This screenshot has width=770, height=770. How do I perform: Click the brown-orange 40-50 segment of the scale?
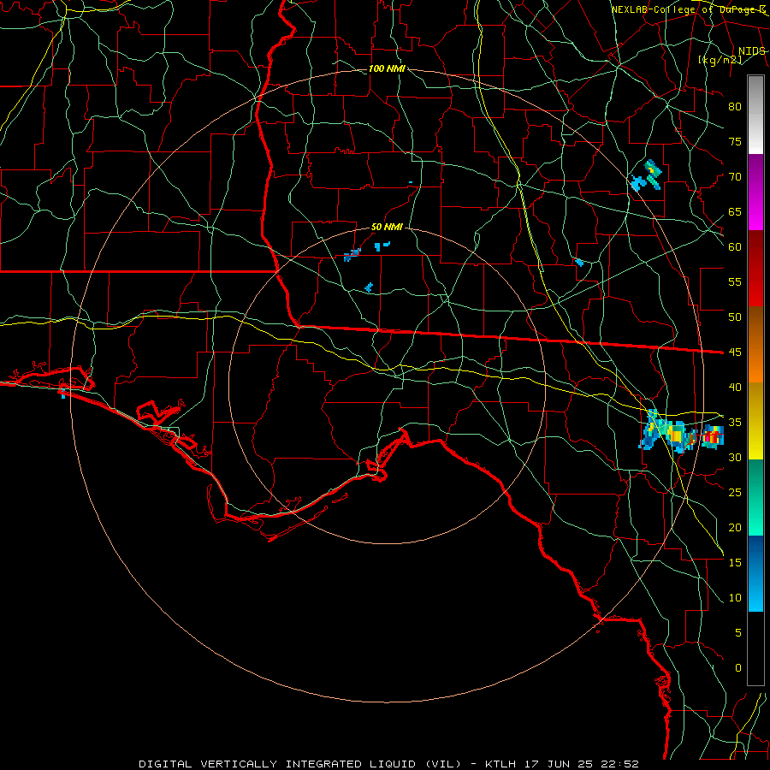[x=755, y=344]
